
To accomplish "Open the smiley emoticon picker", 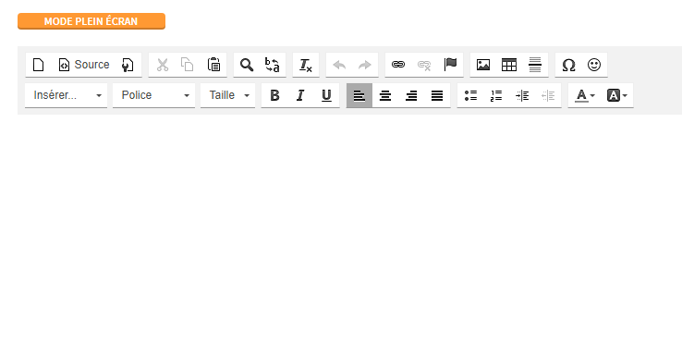I will click(594, 65).
